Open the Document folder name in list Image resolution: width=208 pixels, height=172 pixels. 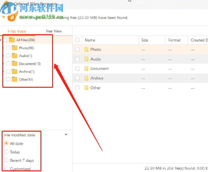(100, 68)
